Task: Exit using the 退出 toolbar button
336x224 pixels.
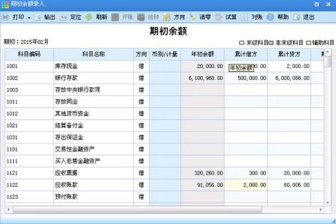Action: (297, 17)
